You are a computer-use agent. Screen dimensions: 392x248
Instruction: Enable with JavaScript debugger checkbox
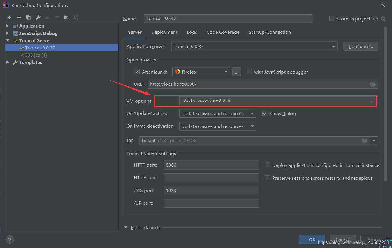(x=249, y=72)
